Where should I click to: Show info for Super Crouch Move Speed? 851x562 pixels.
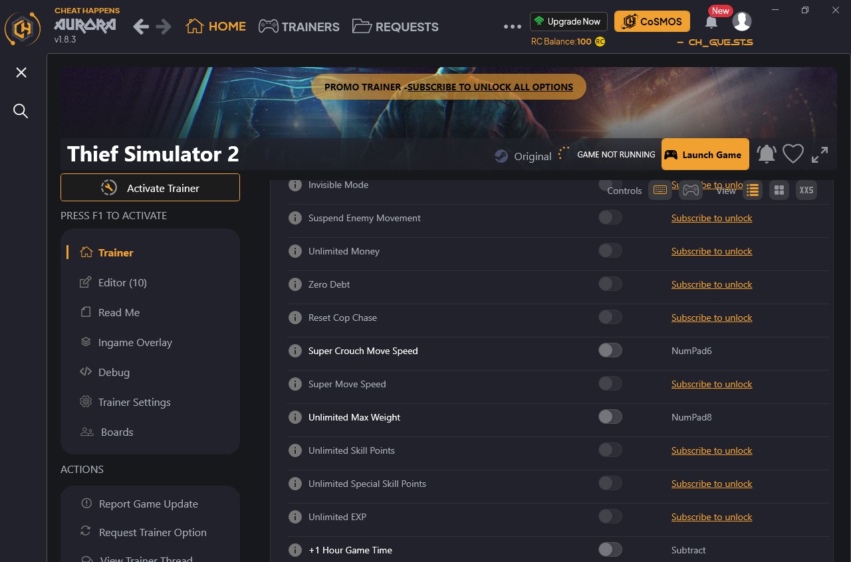pyautogui.click(x=295, y=351)
